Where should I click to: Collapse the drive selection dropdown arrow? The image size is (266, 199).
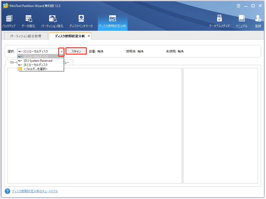click(62, 51)
